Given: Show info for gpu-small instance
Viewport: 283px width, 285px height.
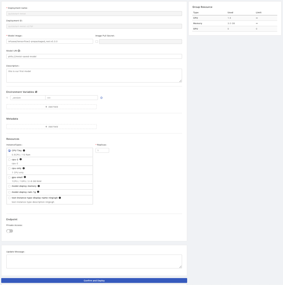Looking at the screenshot, I should tap(25, 177).
